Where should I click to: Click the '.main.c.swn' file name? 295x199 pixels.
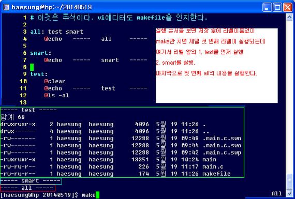tap(222, 139)
